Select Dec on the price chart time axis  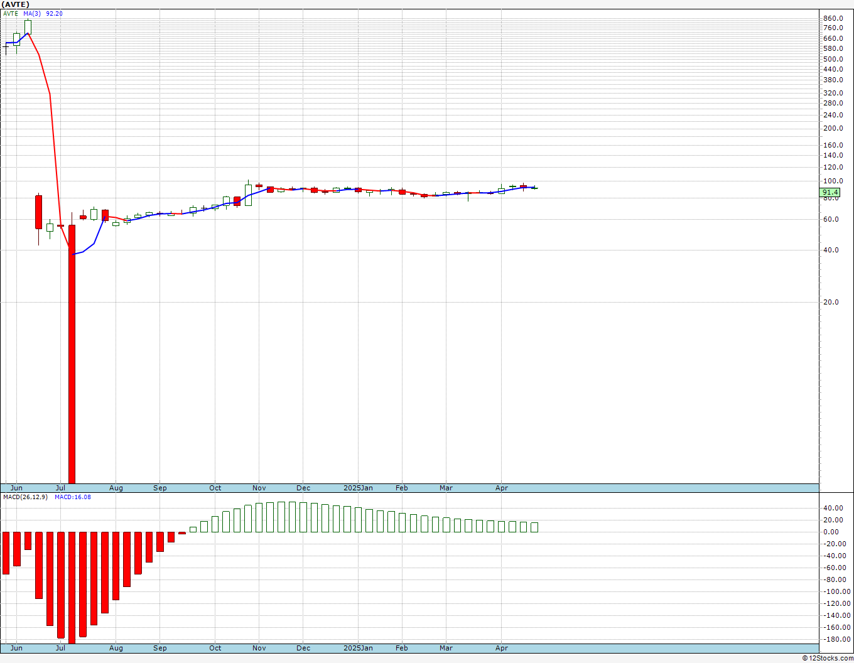coord(304,488)
